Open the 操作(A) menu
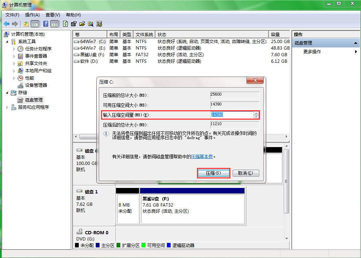Image resolution: width=361 pixels, height=258 pixels. (32, 15)
